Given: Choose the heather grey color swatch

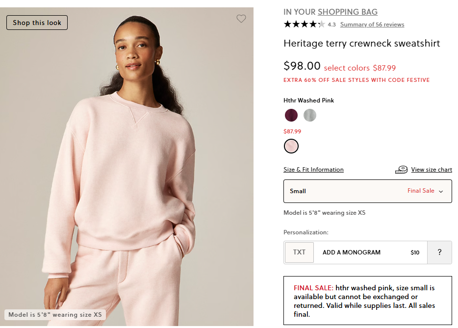Looking at the screenshot, I should click(309, 115).
